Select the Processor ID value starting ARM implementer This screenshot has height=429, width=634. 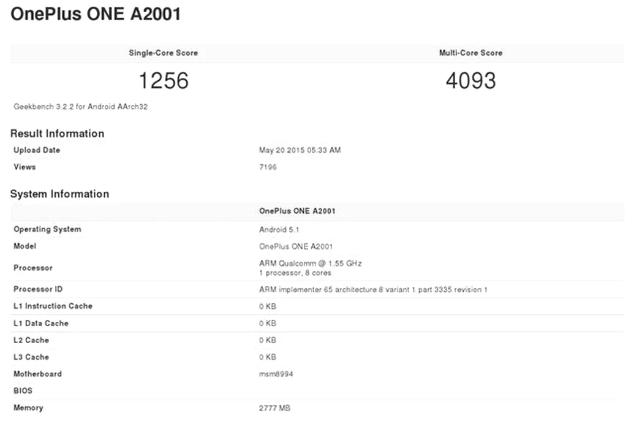point(373,289)
